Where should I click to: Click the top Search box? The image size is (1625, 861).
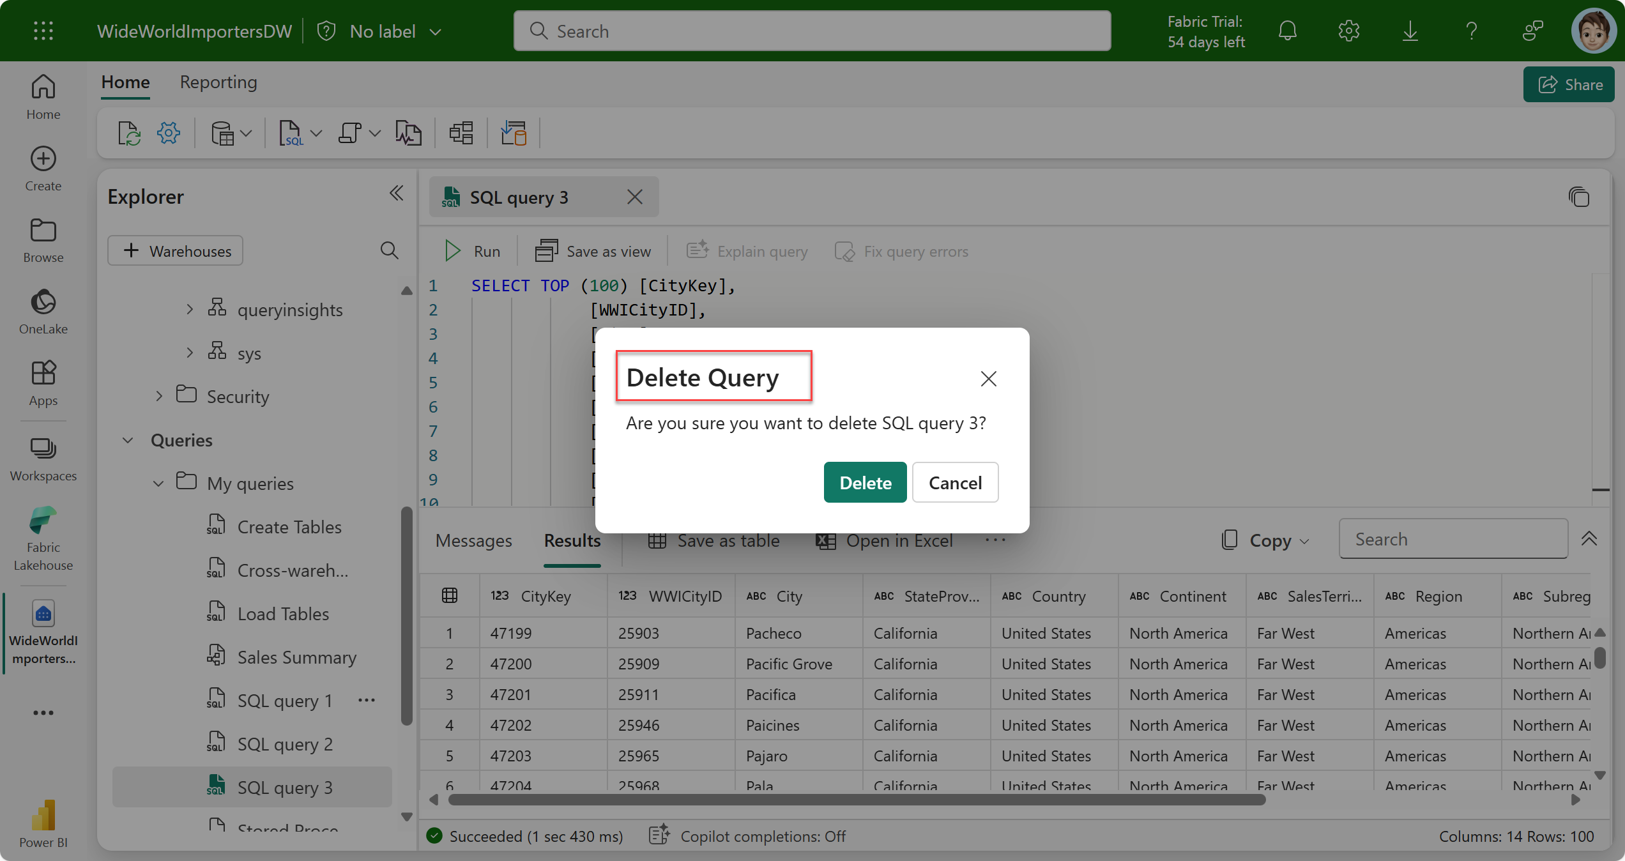click(x=812, y=31)
